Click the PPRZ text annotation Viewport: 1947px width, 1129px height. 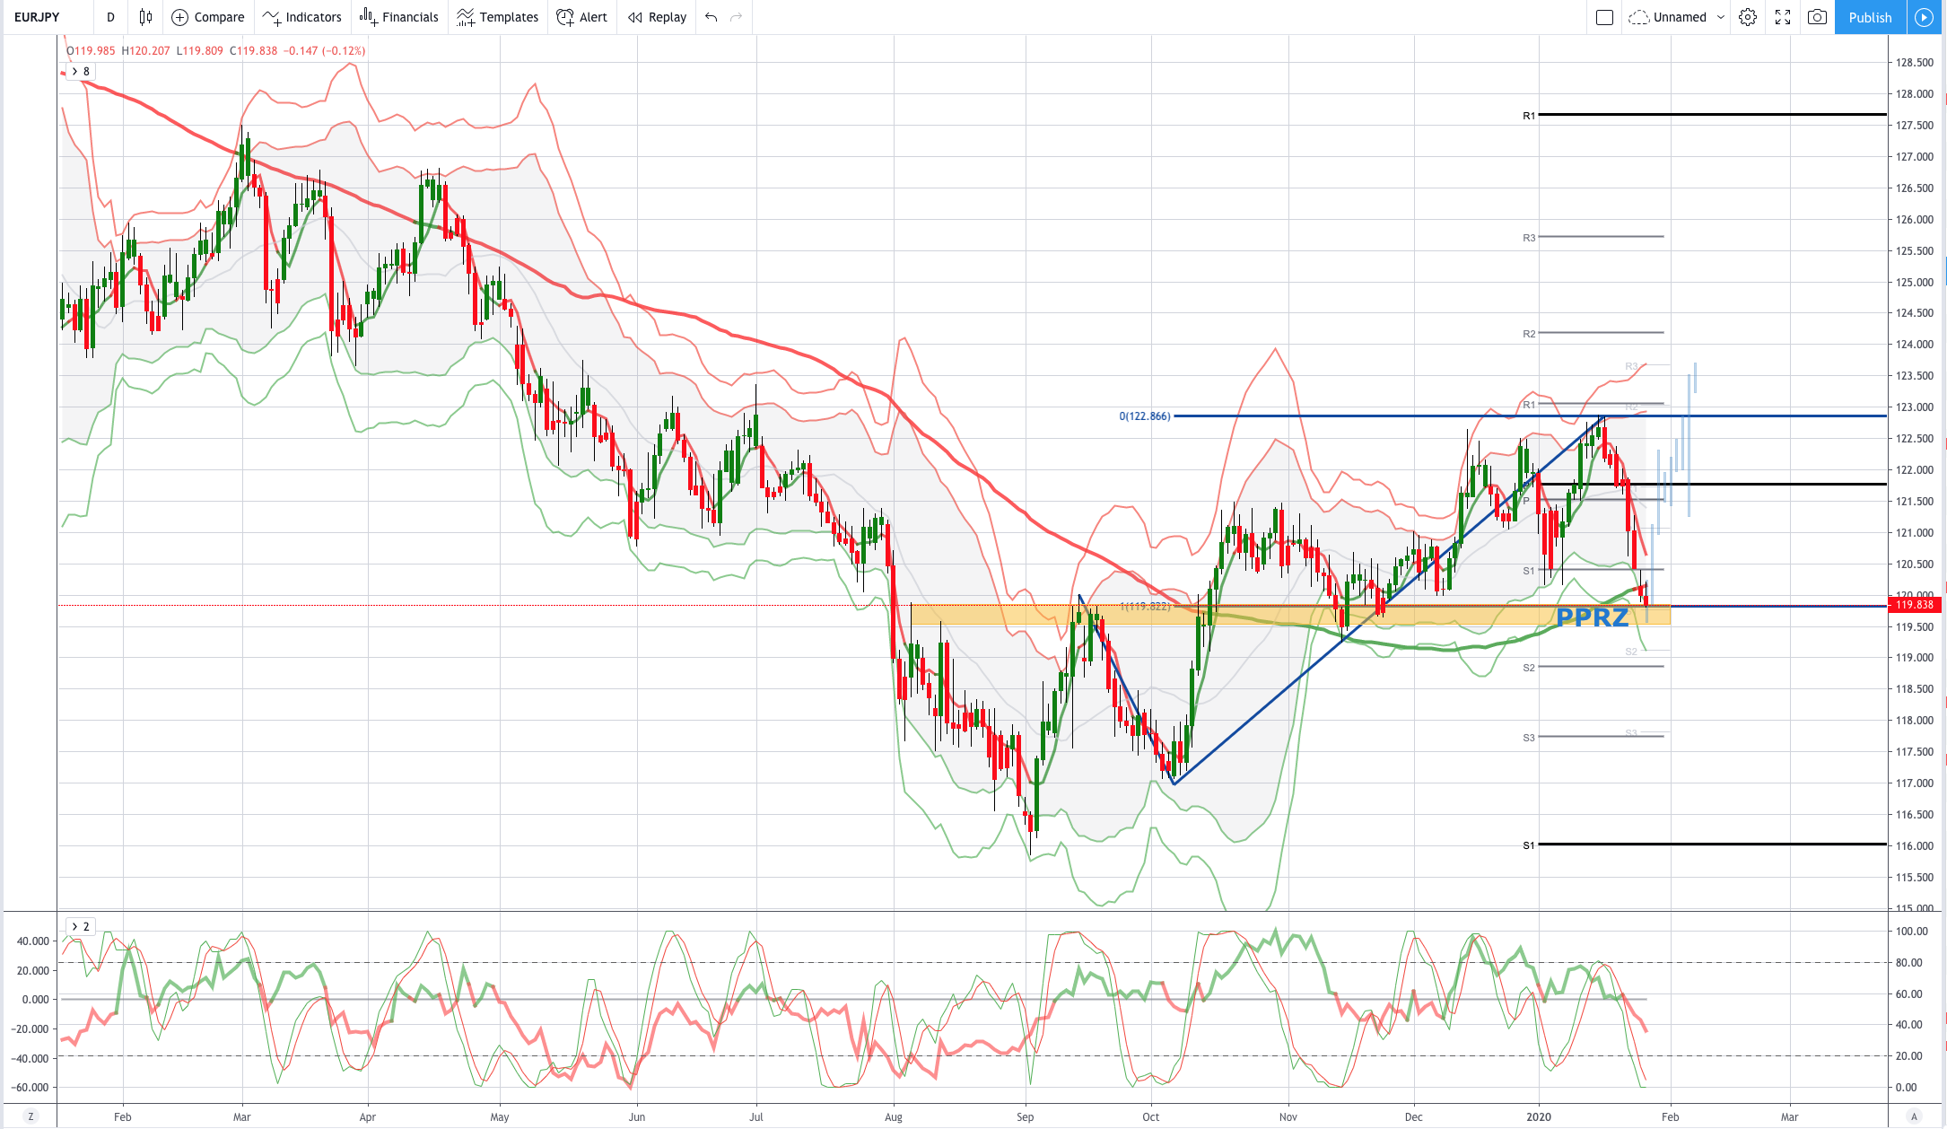(x=1592, y=617)
